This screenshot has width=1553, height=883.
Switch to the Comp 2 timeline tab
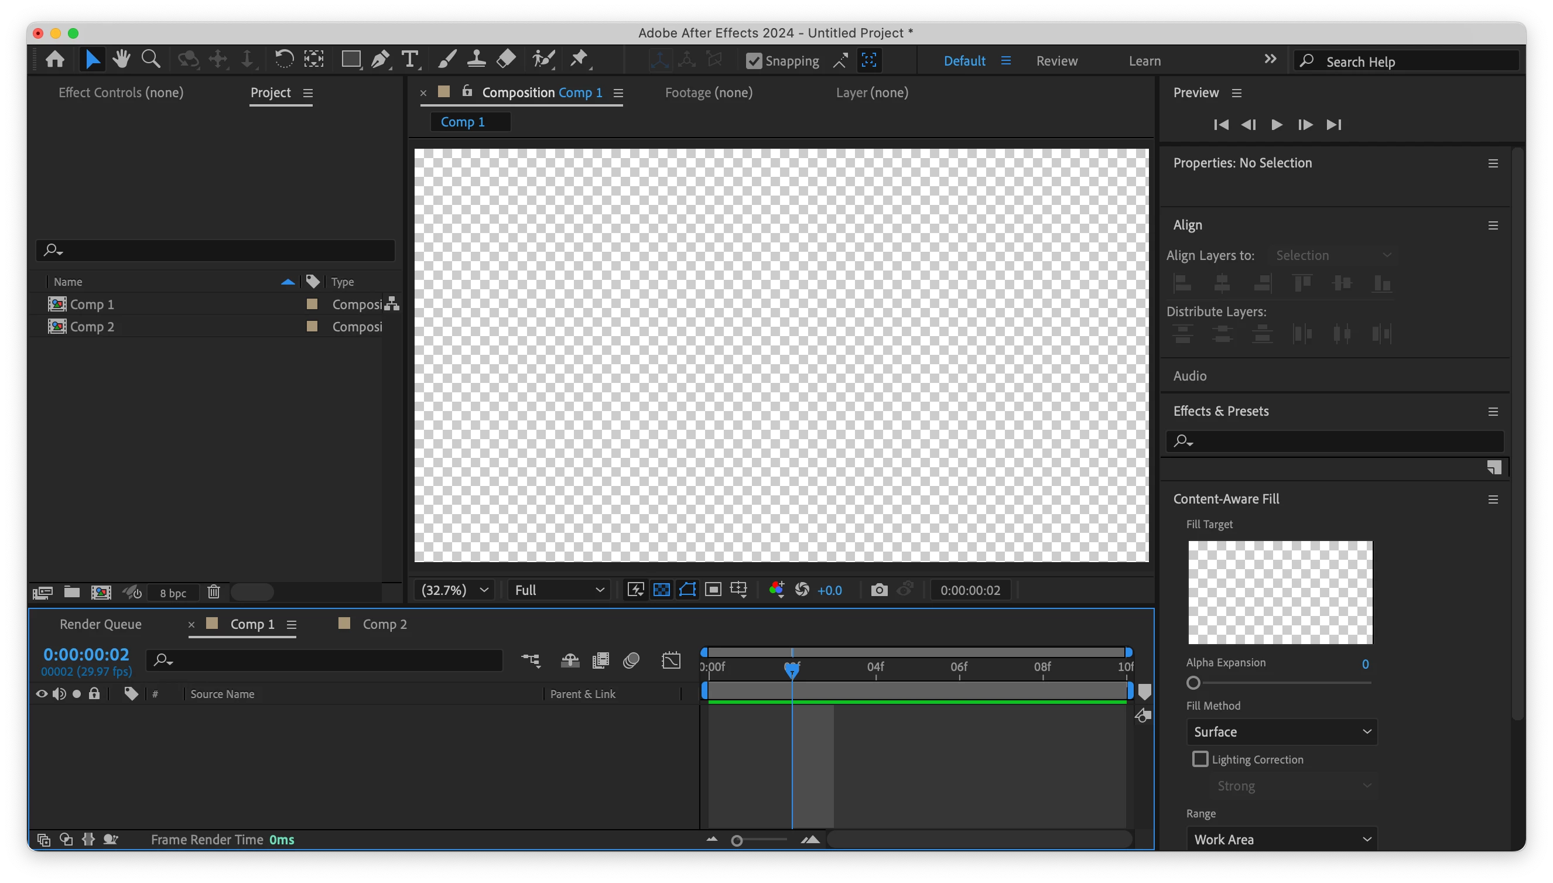tap(384, 624)
